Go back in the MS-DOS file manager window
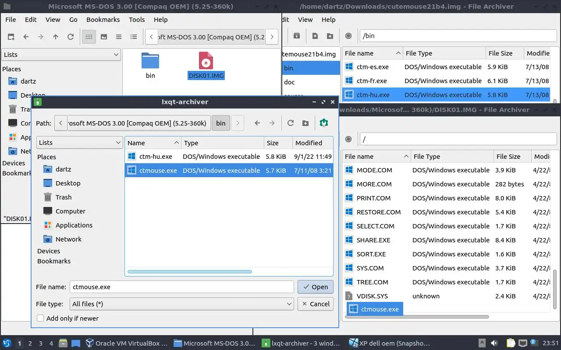Screen dimensions: 561x350 (26, 37)
